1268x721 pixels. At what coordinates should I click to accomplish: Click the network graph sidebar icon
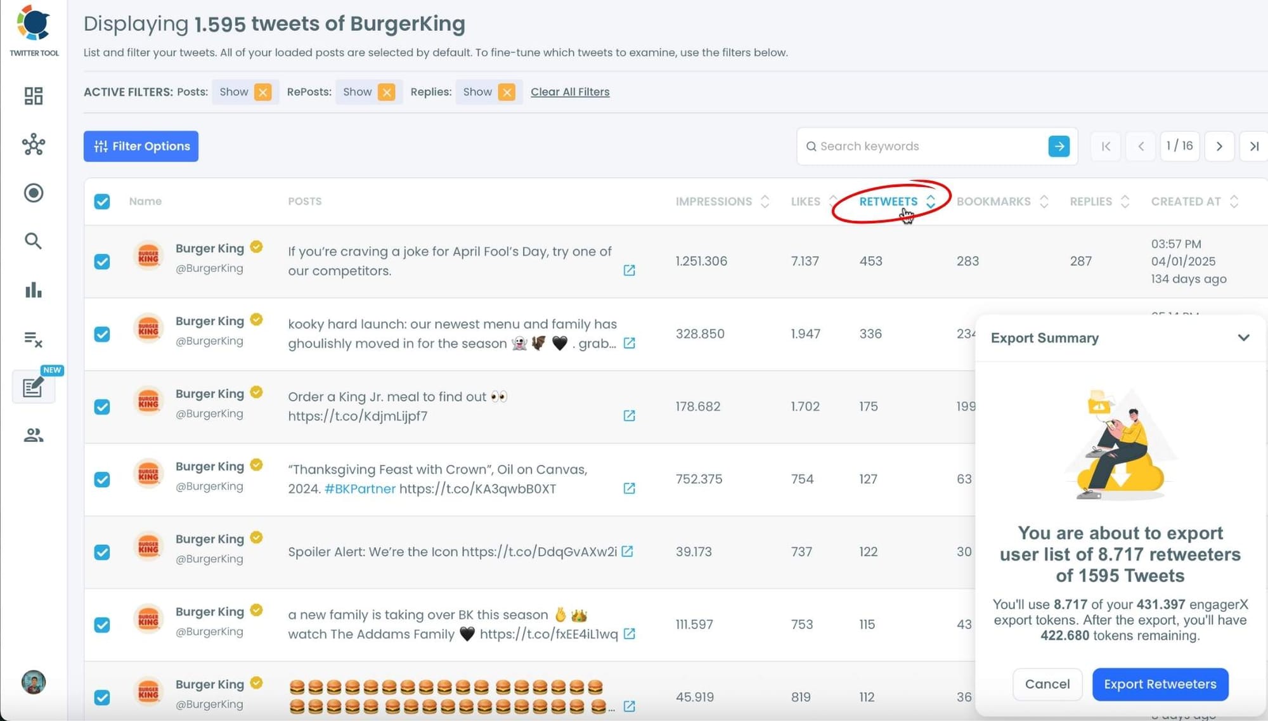click(x=33, y=145)
